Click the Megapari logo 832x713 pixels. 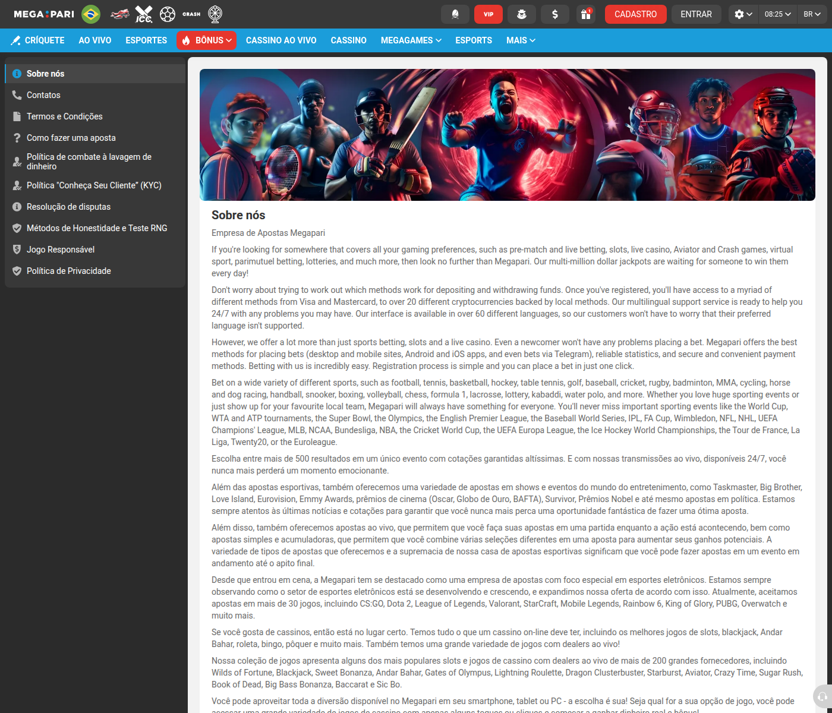tap(44, 14)
